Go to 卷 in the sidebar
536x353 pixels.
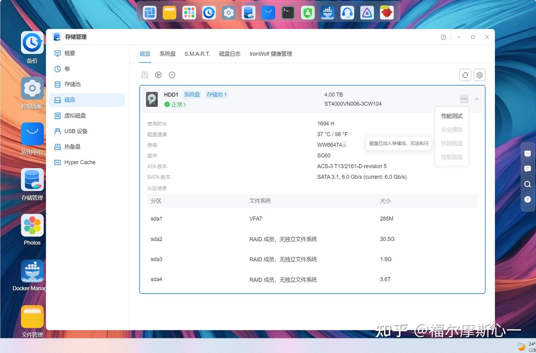coord(87,69)
